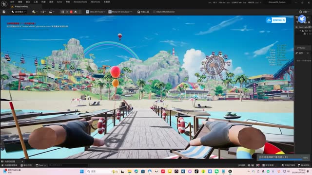Open the Actor menu

(x=59, y=2)
